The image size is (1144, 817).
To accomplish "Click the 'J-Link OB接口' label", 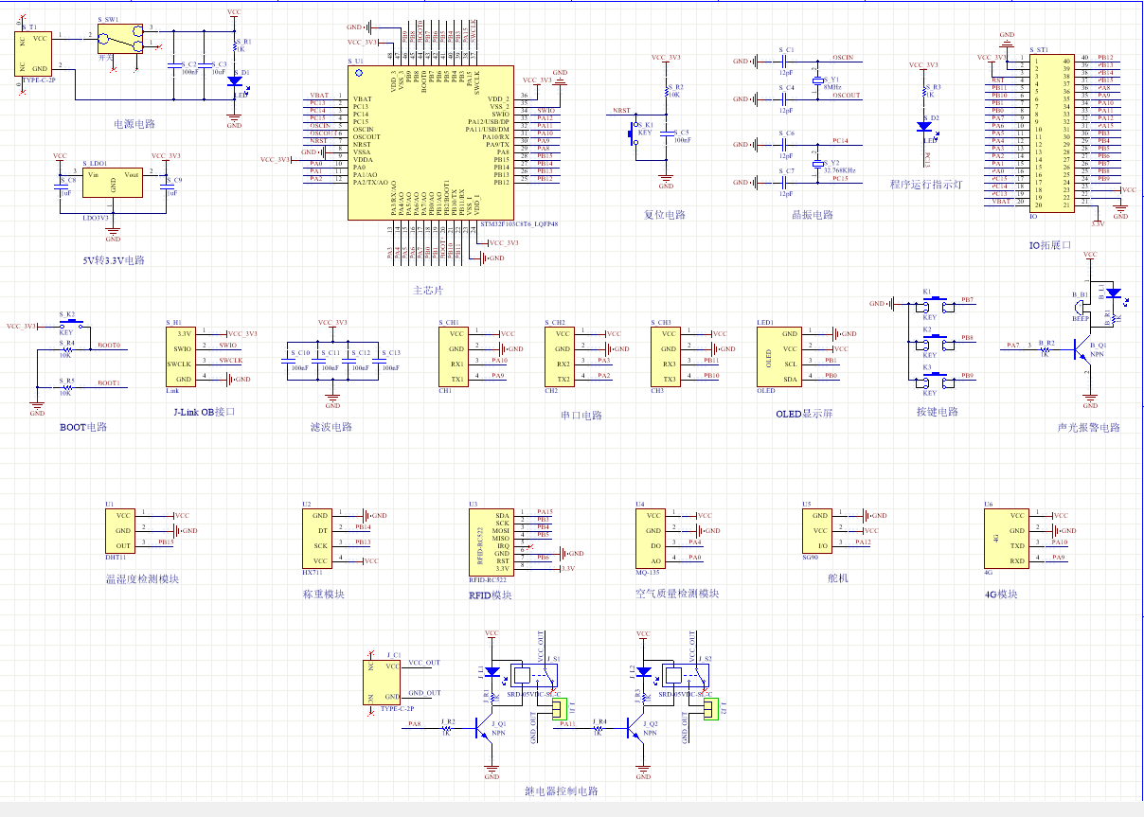I will pyautogui.click(x=204, y=412).
